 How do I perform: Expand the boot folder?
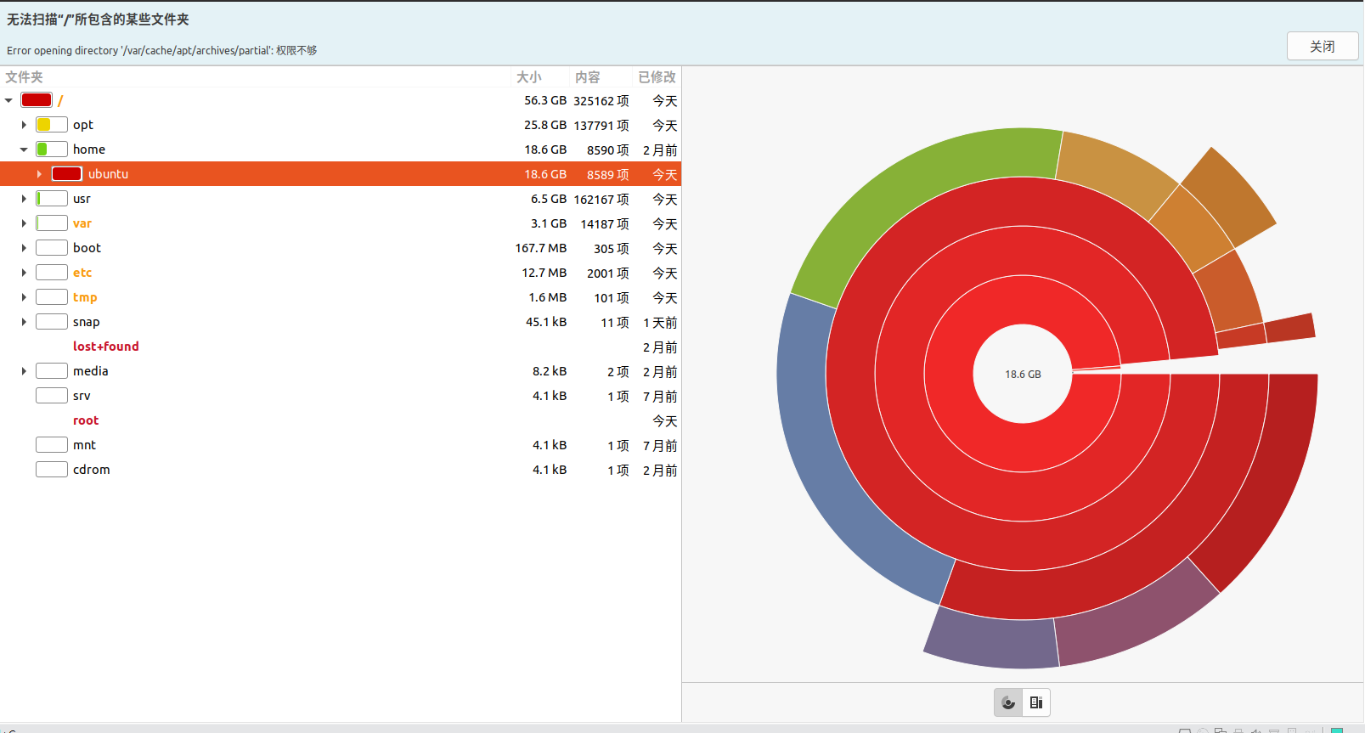pos(24,248)
